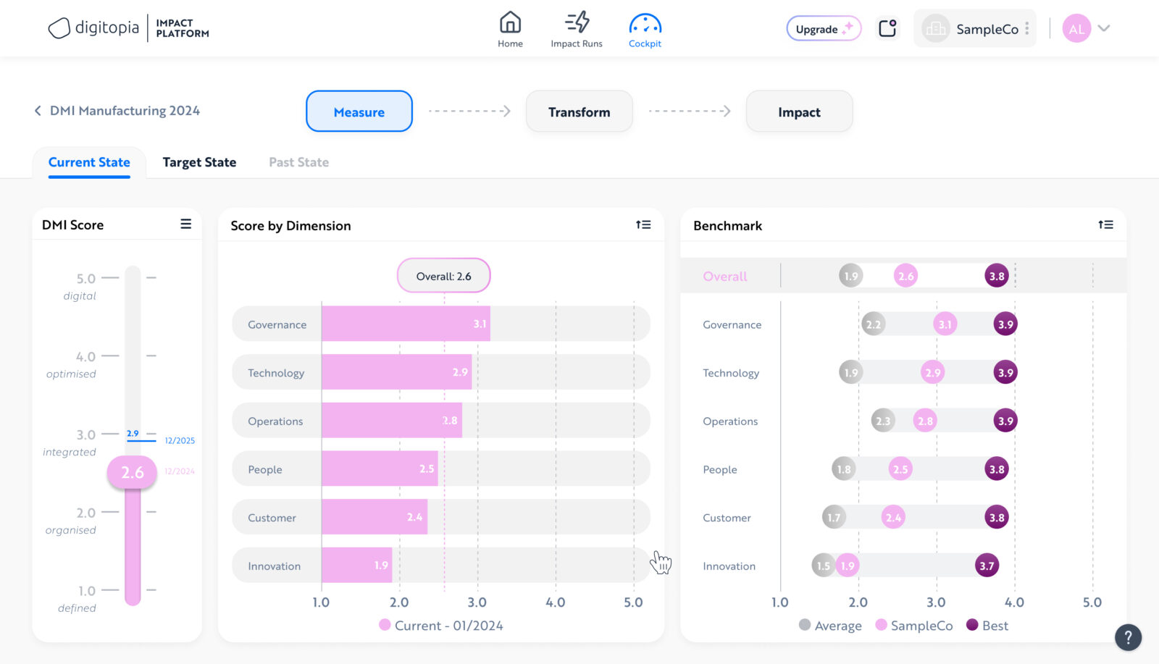Viewport: 1159px width, 664px height.
Task: Go to the Transform step button
Action: coord(579,112)
